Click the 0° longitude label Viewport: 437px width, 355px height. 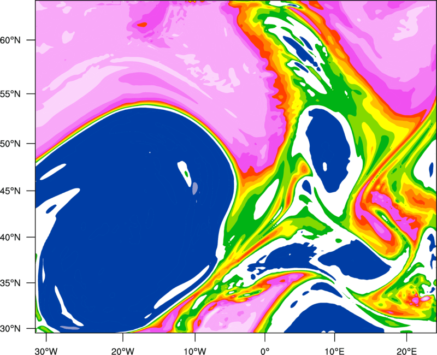(x=265, y=351)
